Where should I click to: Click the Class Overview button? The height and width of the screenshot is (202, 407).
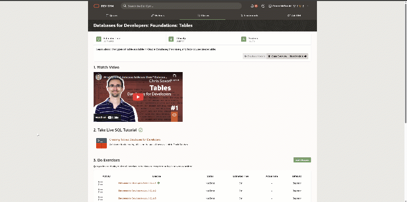277,56
